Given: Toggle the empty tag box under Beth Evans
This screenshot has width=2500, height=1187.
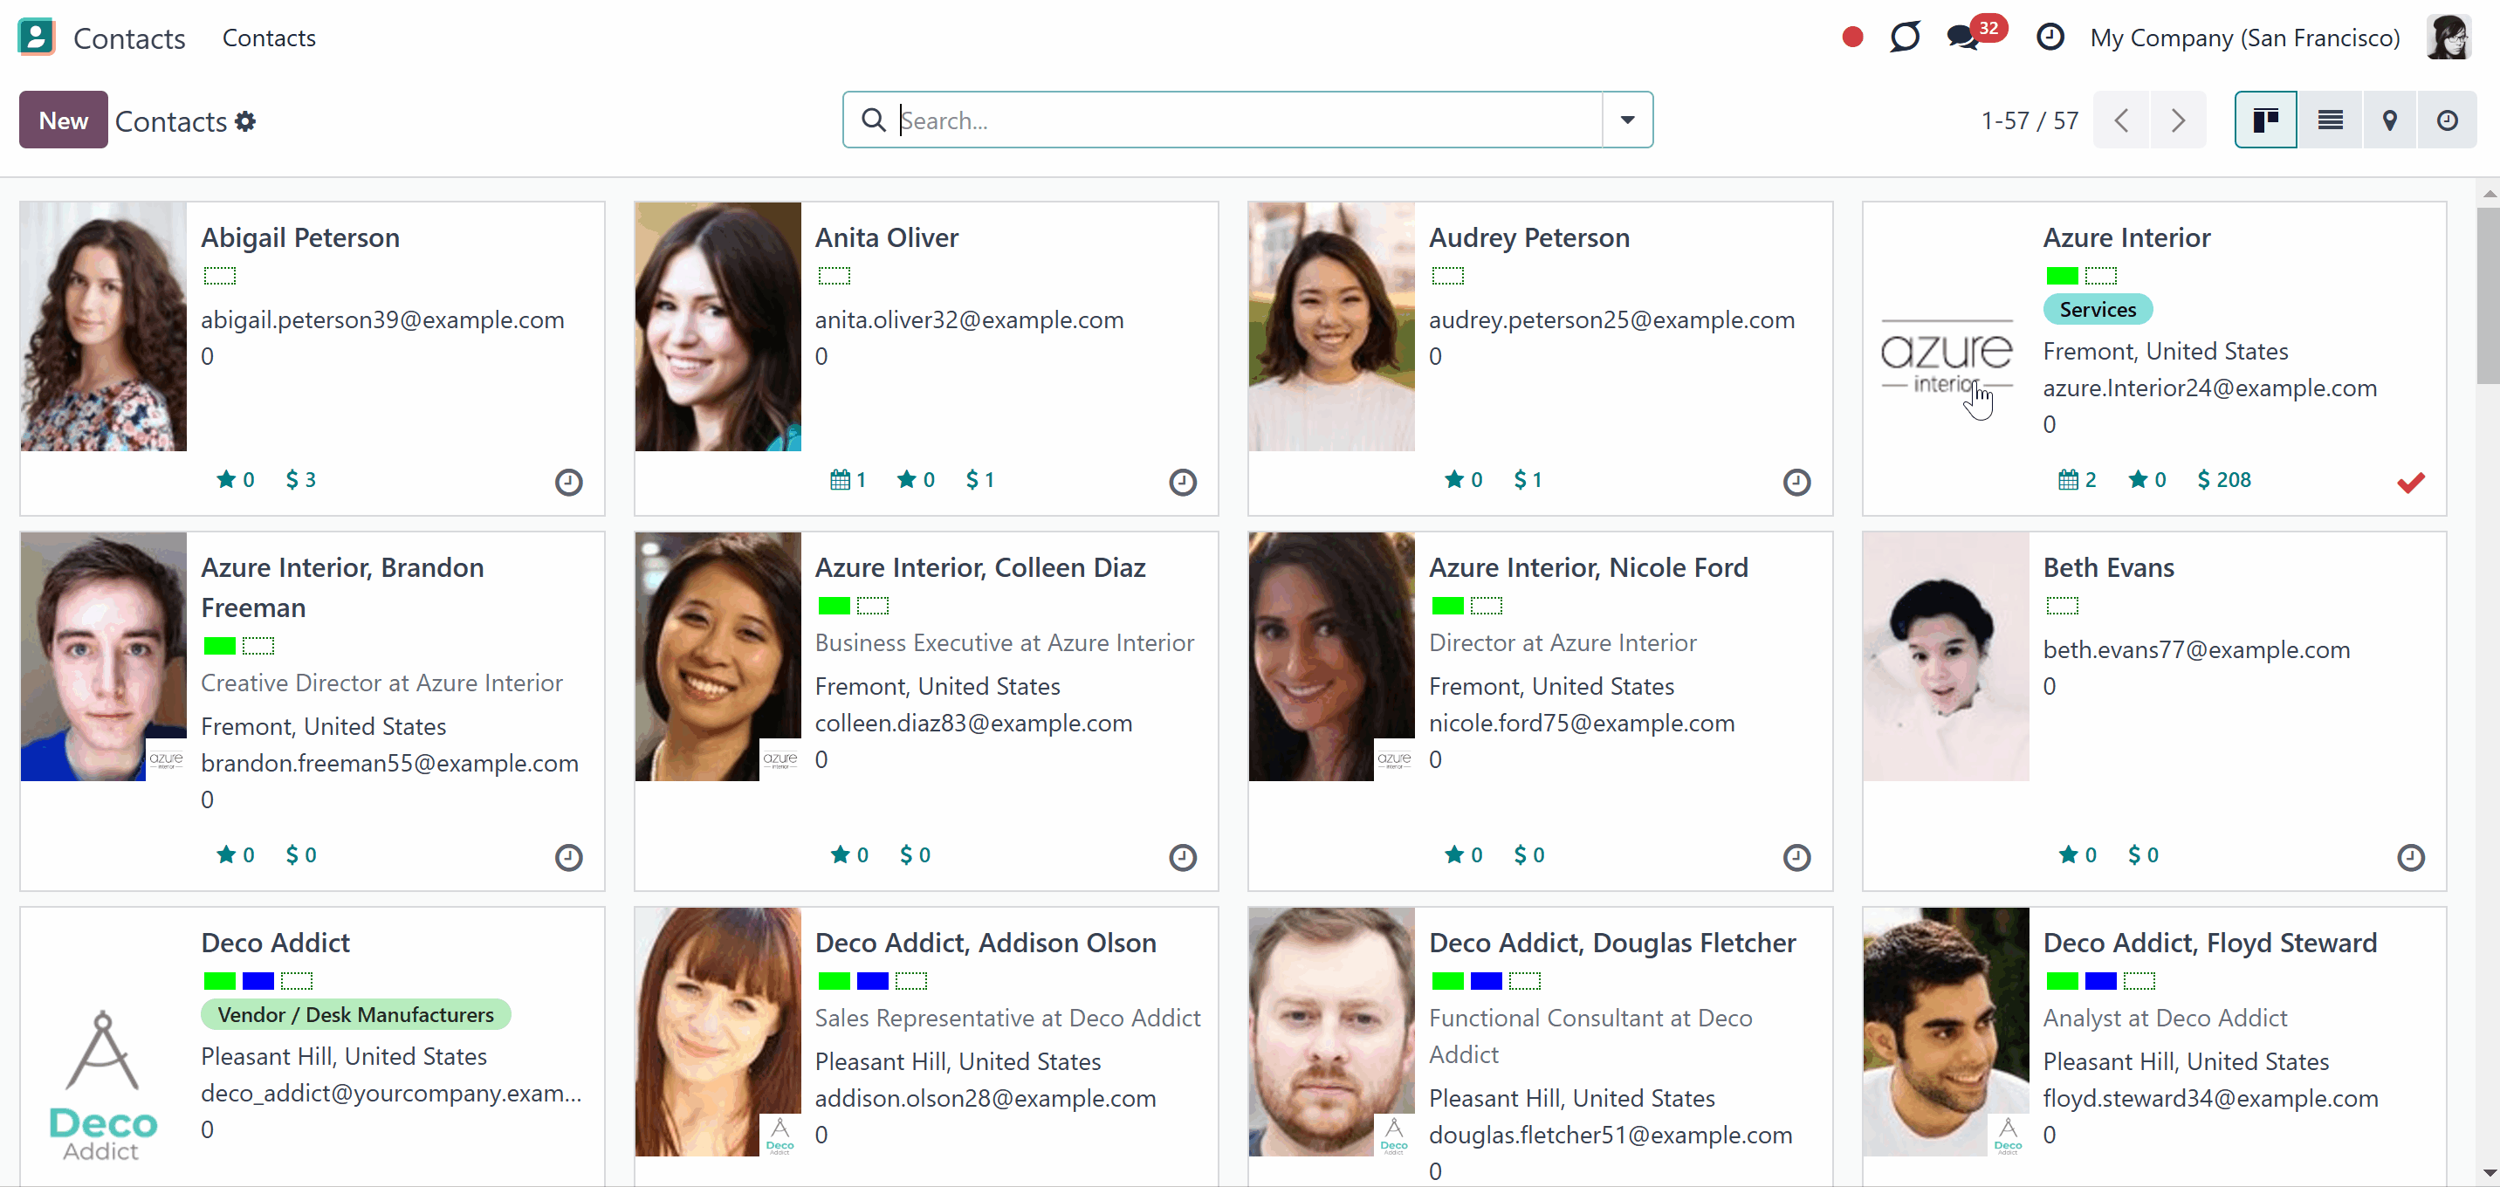Looking at the screenshot, I should pyautogui.click(x=2063, y=607).
